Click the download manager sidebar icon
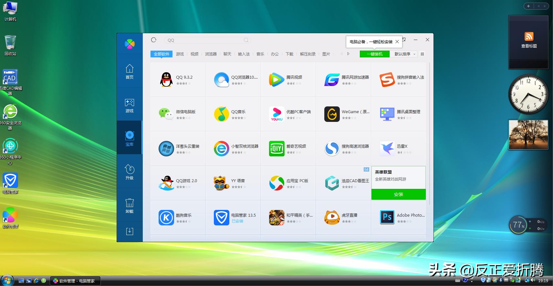The image size is (553, 286). pyautogui.click(x=130, y=231)
